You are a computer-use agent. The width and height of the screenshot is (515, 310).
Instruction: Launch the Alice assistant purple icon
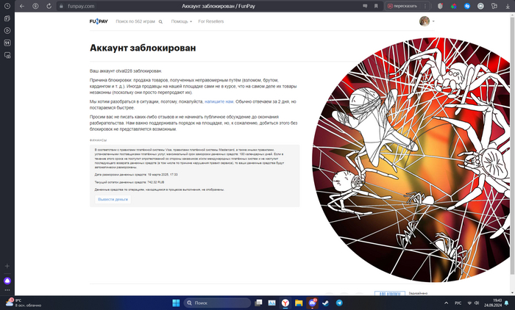[7, 281]
